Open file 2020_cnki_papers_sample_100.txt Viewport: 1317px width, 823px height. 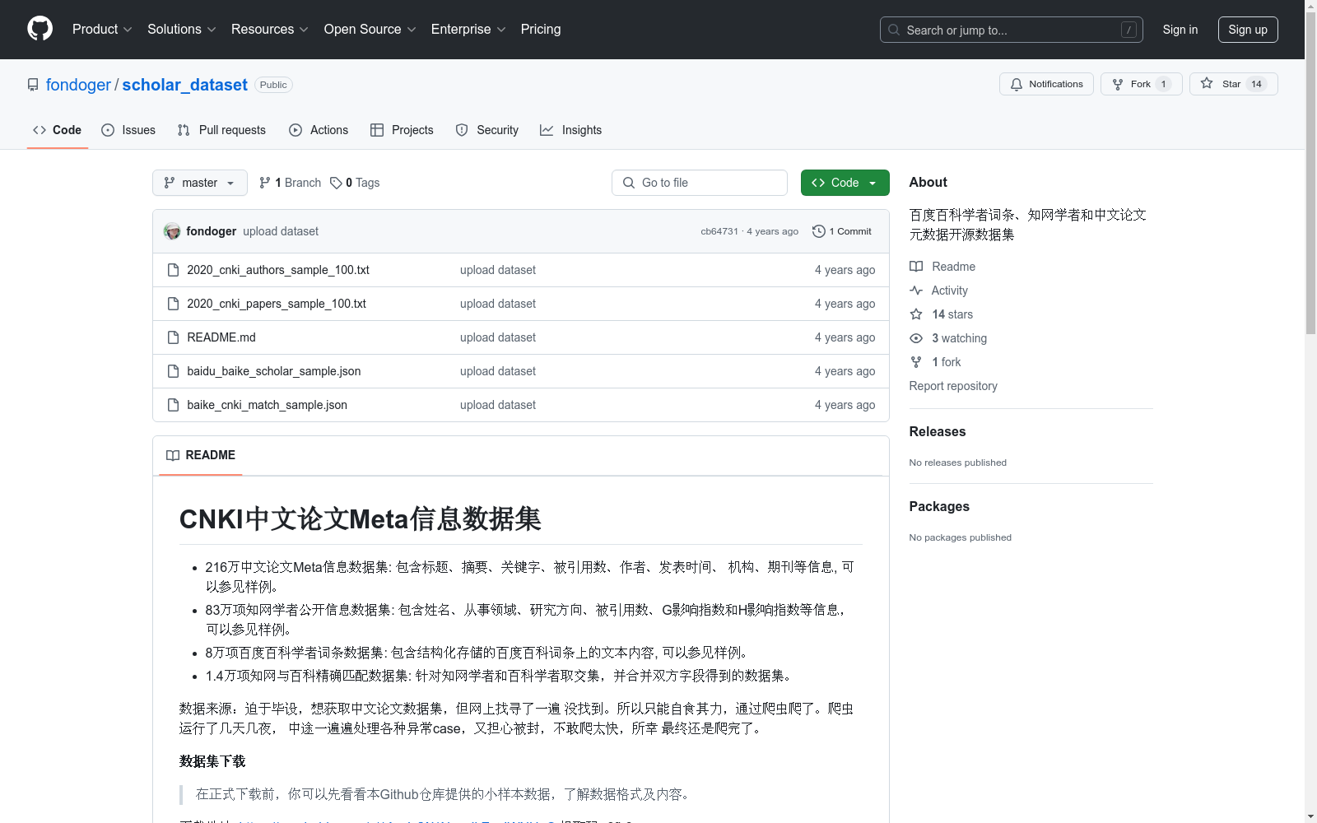click(277, 304)
